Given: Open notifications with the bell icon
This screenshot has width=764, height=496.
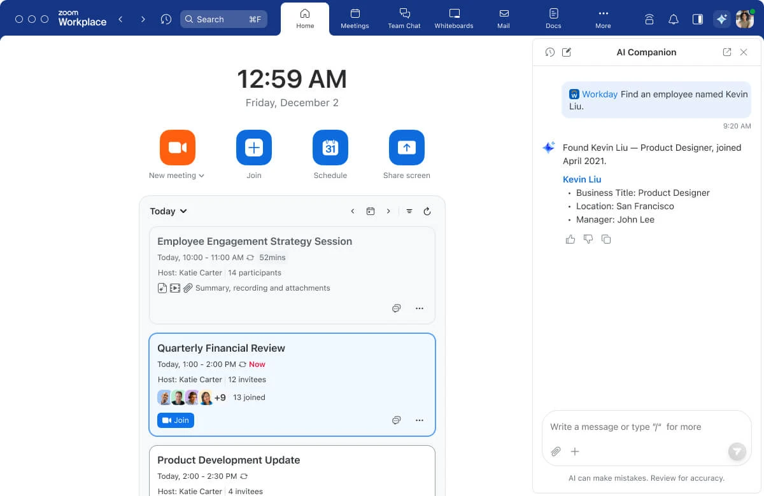Looking at the screenshot, I should coord(674,19).
